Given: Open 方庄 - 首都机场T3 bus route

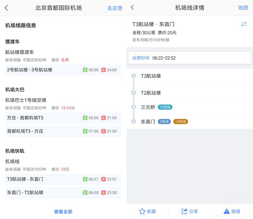Looking at the screenshot, I should click(63, 118).
